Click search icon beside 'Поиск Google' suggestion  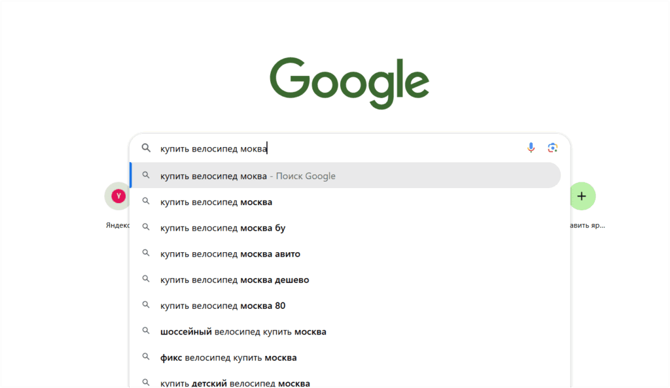coord(146,175)
